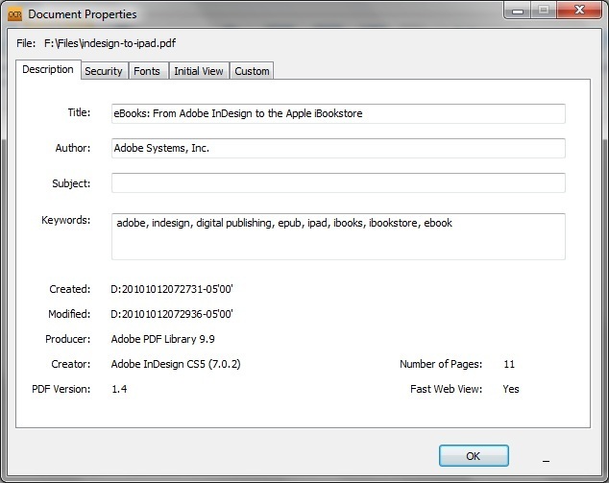Click the Author: field label
The width and height of the screenshot is (609, 483).
click(x=73, y=148)
